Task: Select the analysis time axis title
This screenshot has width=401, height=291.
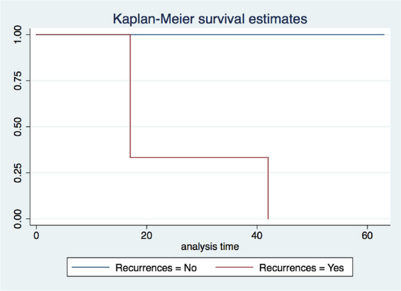Action: (210, 247)
